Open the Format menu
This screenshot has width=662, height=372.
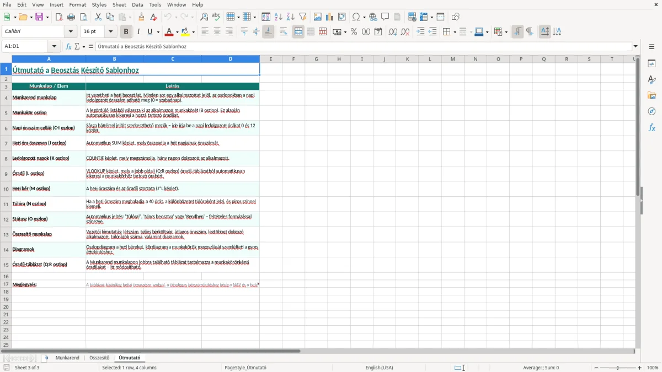tap(78, 4)
